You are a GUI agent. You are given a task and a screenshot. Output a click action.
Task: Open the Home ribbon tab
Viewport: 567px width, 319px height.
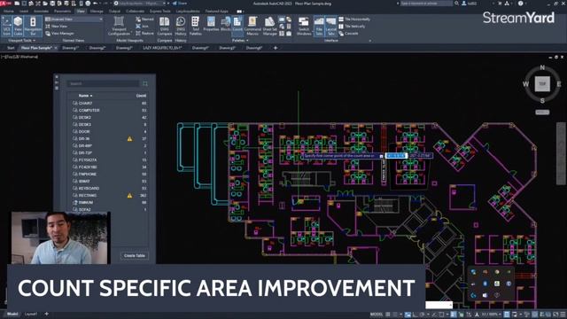(x=9, y=12)
